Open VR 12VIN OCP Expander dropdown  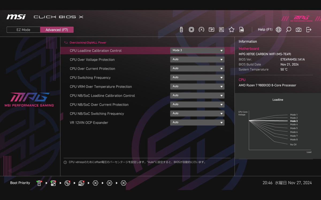[197, 122]
